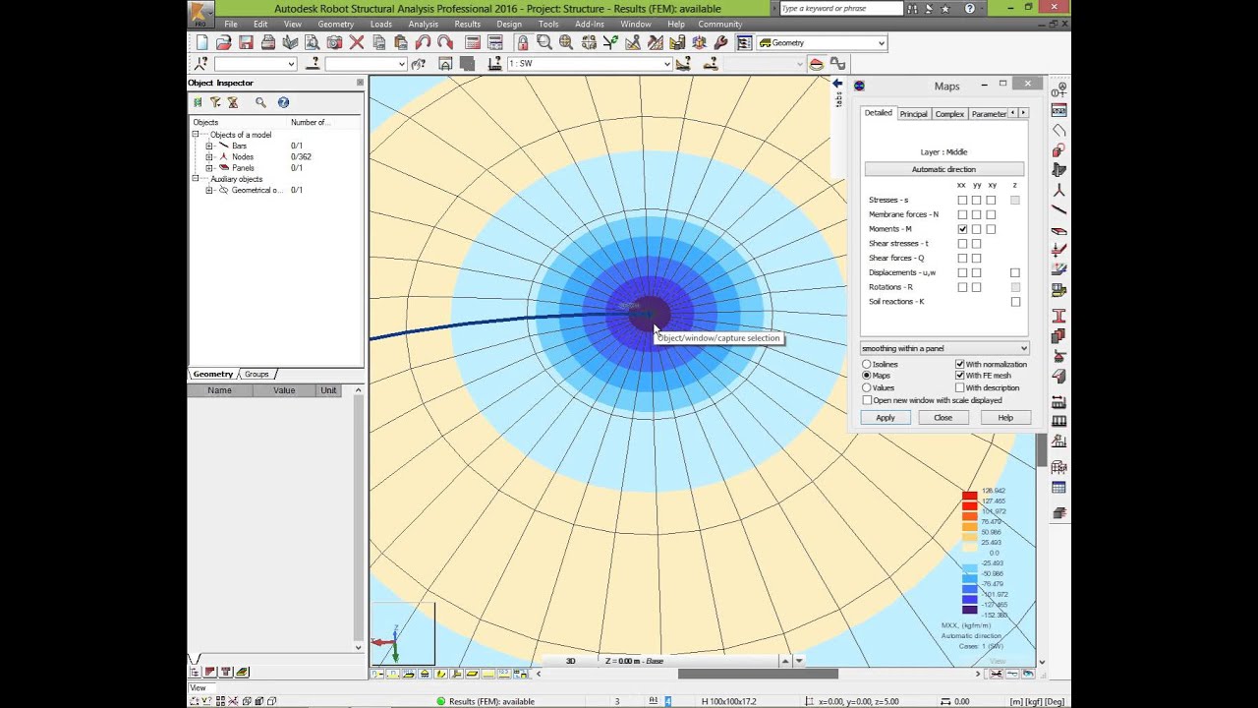Click the Screen capture camera icon
1258x708 pixels.
334,42
